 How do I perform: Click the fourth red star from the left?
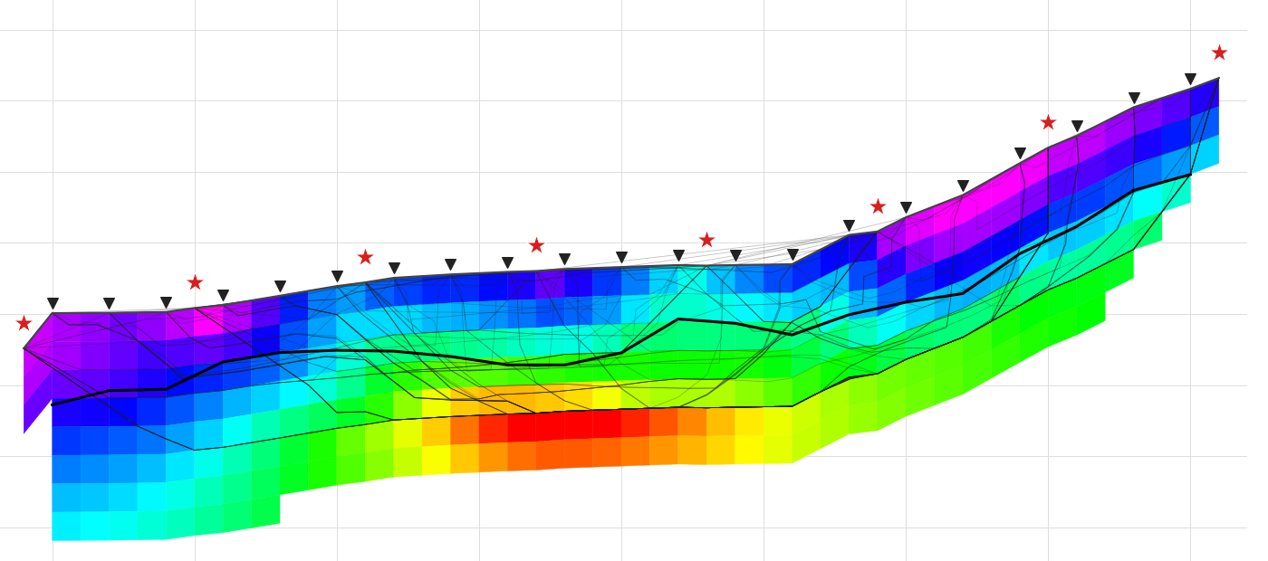click(536, 245)
